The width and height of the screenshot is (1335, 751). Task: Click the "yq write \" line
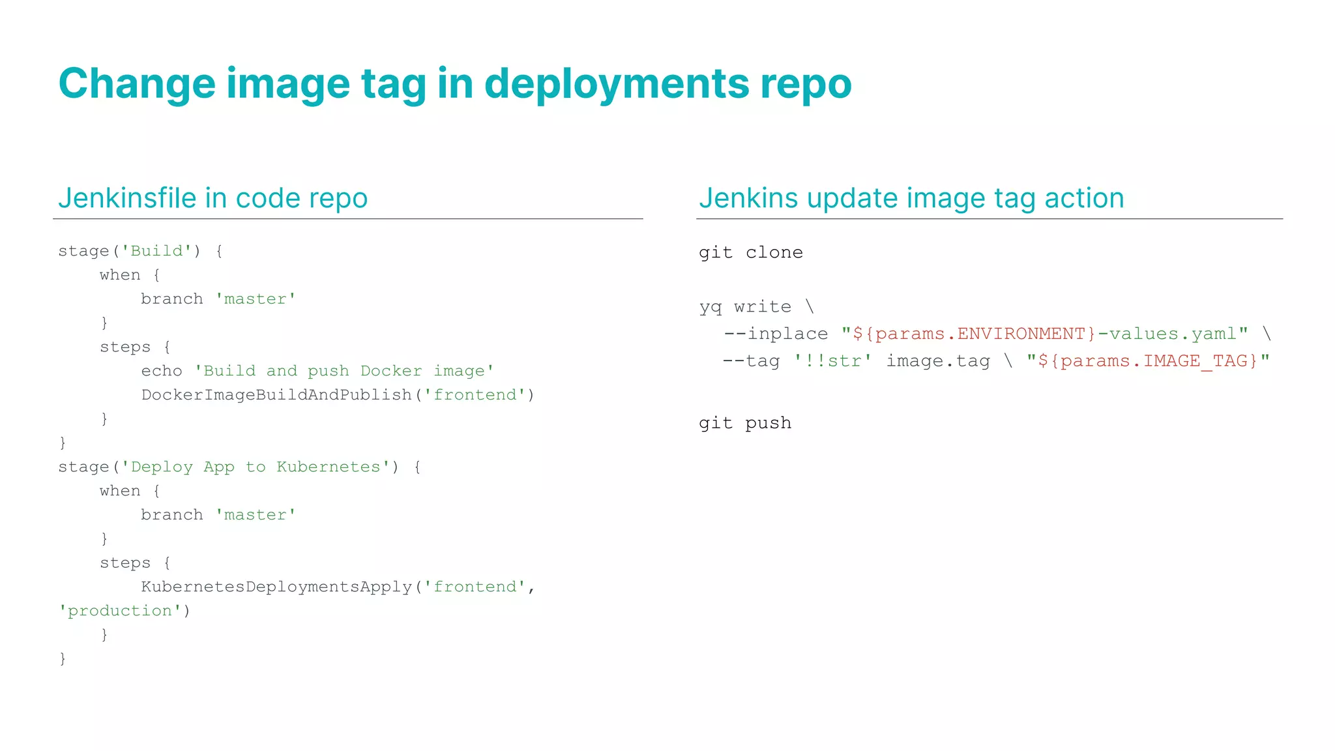(757, 306)
